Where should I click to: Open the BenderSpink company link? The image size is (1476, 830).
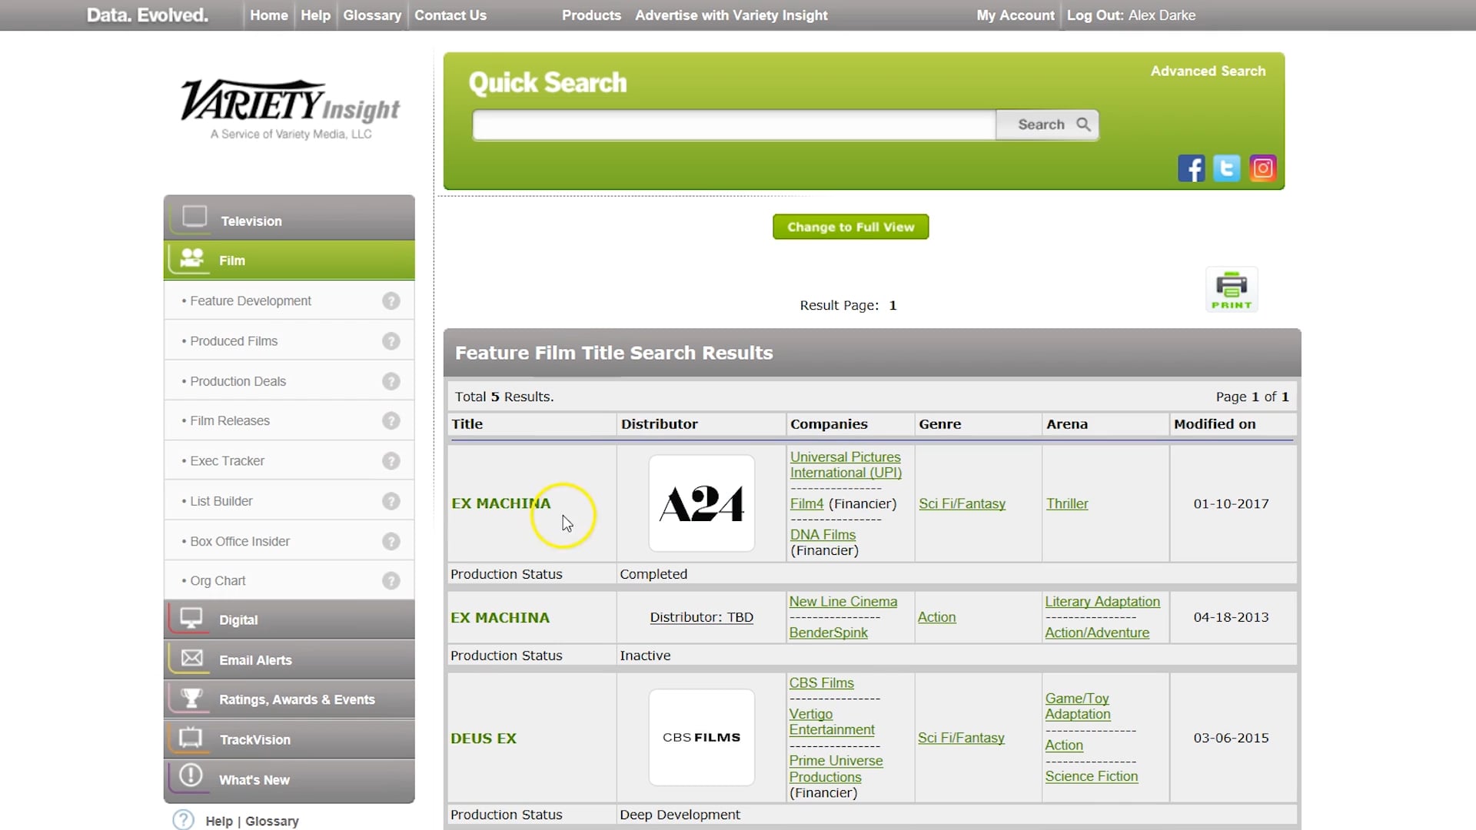[x=829, y=633]
